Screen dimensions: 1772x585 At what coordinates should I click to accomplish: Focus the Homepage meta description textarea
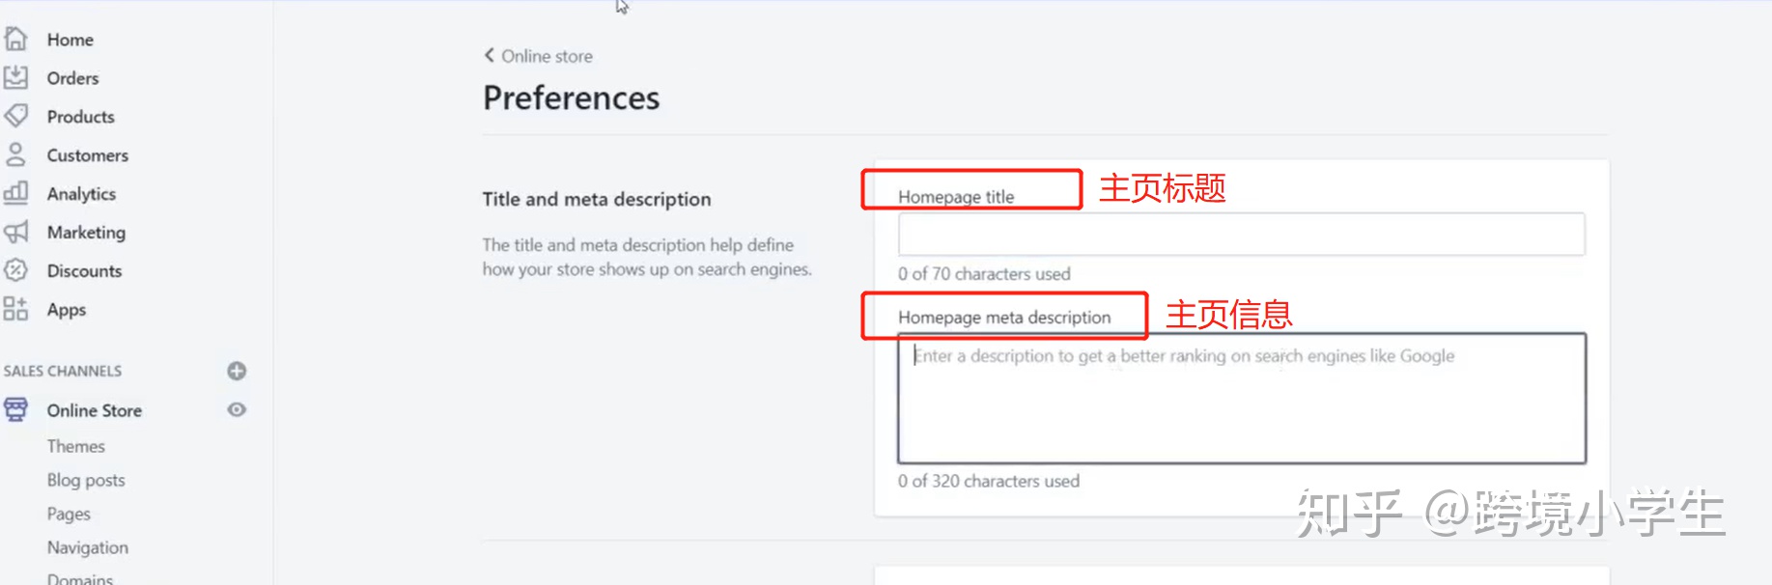click(x=1241, y=399)
